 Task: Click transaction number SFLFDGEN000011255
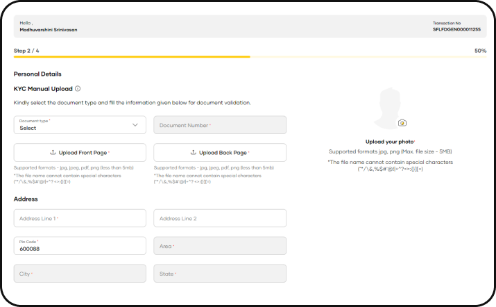[x=456, y=29]
